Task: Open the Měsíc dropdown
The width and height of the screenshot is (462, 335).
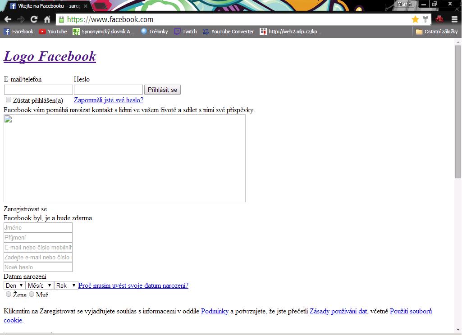Action: [x=40, y=285]
